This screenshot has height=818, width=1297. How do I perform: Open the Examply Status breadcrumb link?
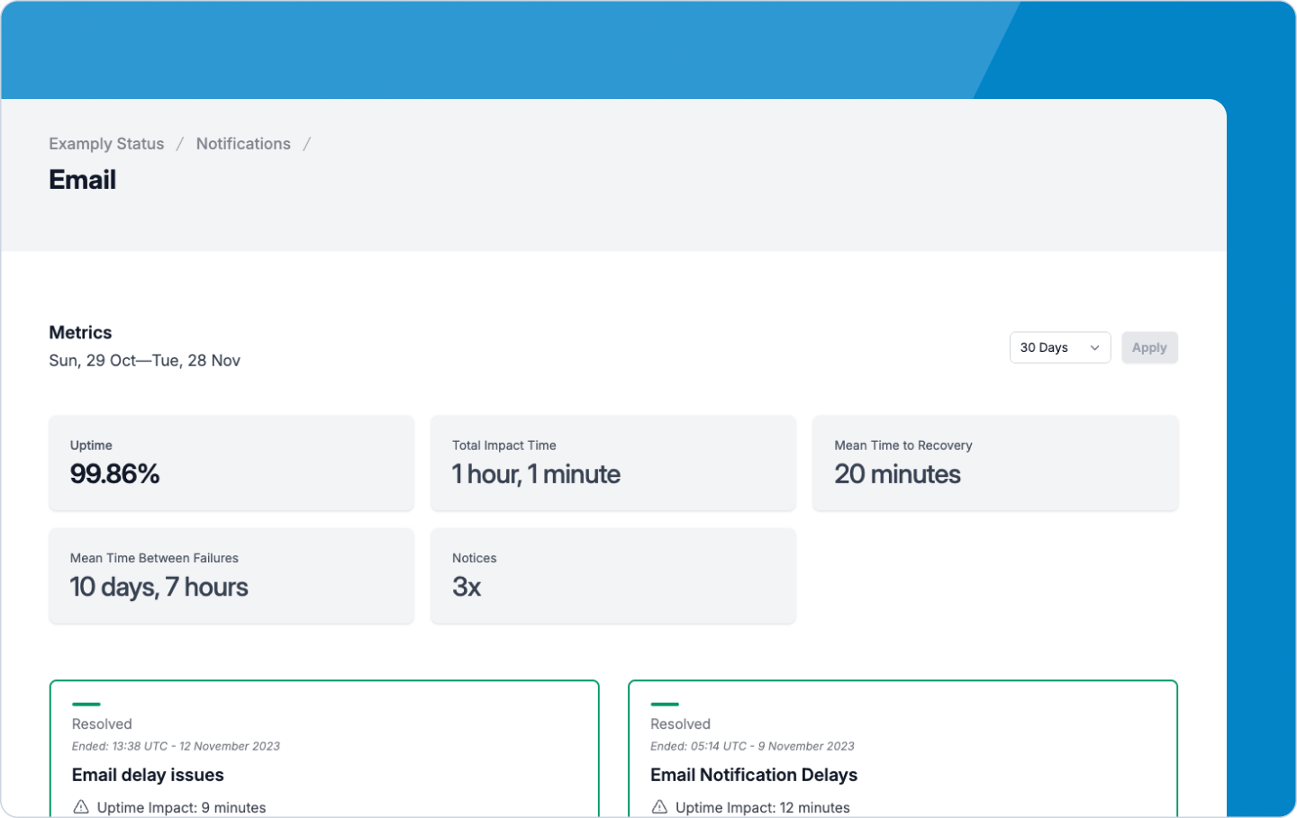point(106,144)
